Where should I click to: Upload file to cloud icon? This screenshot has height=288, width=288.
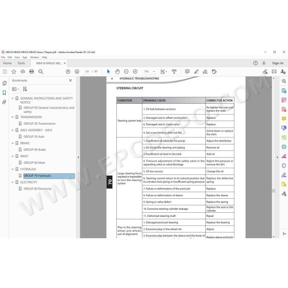(x=23, y=72)
